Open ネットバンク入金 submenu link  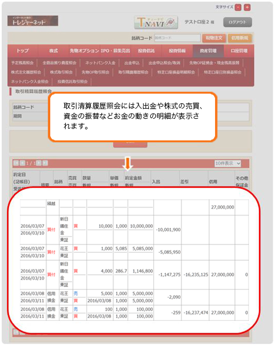pos(101,63)
